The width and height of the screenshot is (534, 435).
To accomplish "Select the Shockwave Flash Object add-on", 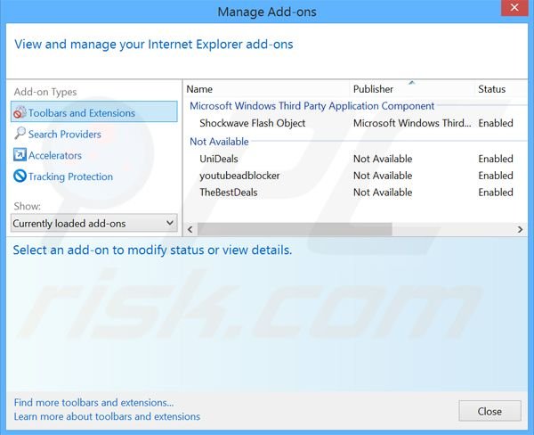I will 356,123.
